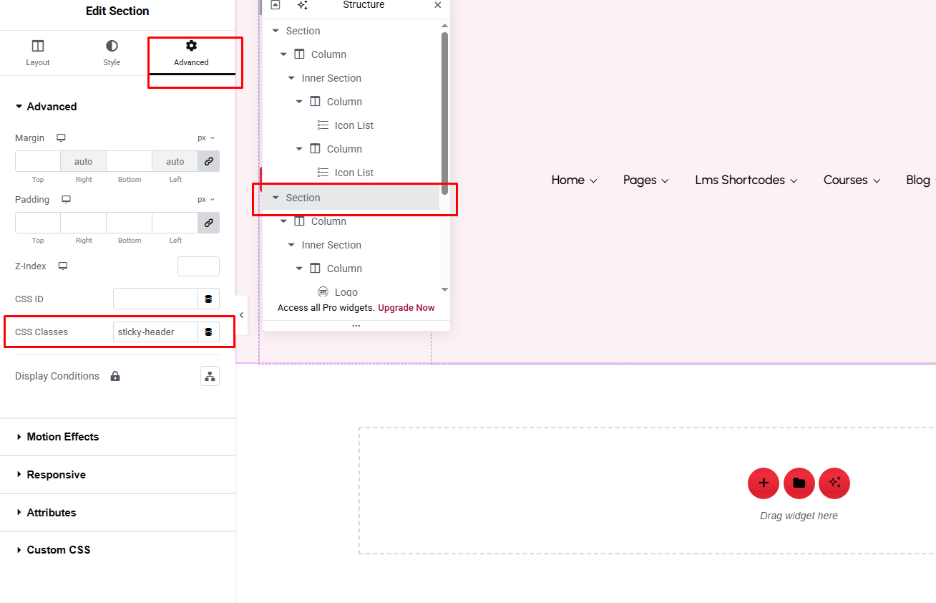
Task: Click the Z-Index number field
Action: point(198,266)
